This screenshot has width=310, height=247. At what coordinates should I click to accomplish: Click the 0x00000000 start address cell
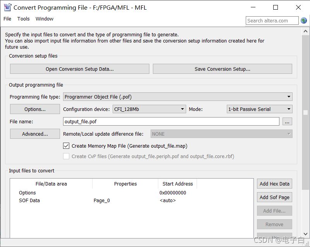pyautogui.click(x=173, y=193)
